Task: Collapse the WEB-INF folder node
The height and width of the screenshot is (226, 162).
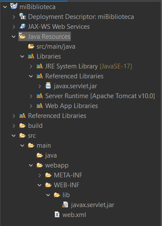Action: [40, 185]
